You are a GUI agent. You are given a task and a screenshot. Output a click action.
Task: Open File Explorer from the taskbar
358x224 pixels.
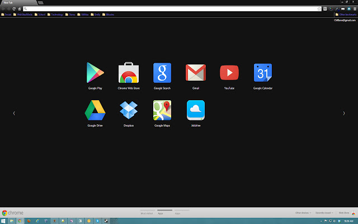coord(11,221)
